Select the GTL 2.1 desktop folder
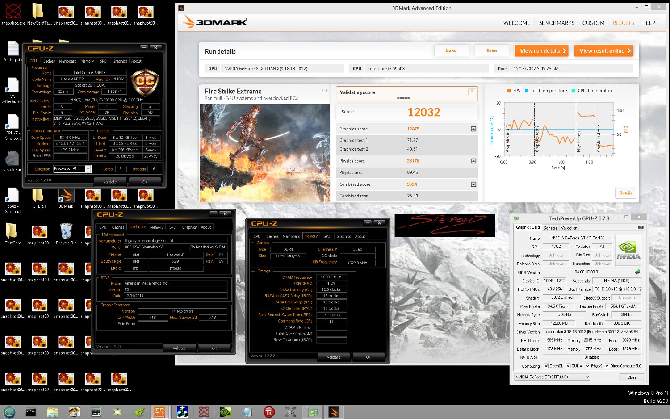 (39, 198)
